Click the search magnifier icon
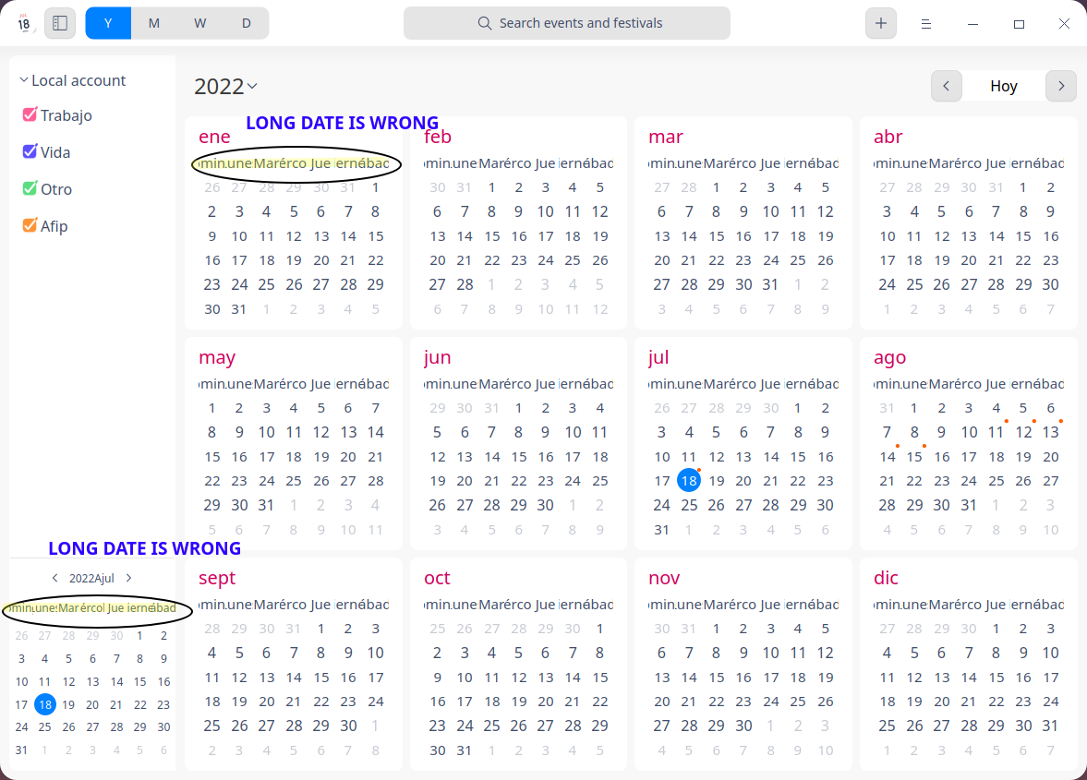 pyautogui.click(x=485, y=23)
